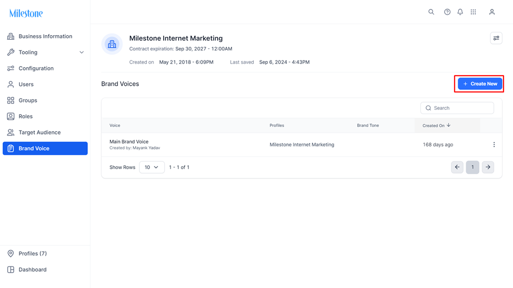Click the Groups grid icon
This screenshot has height=288, width=513.
tap(11, 100)
